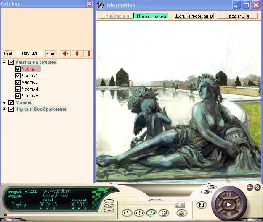This screenshot has width=263, height=222.
Task: Open the EQ equalizer
Action: [201, 205]
